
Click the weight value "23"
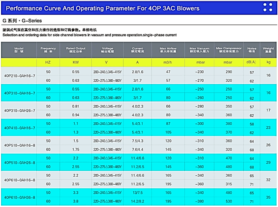(268, 128)
